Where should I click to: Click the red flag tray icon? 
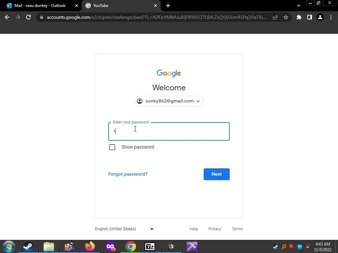tap(292, 246)
